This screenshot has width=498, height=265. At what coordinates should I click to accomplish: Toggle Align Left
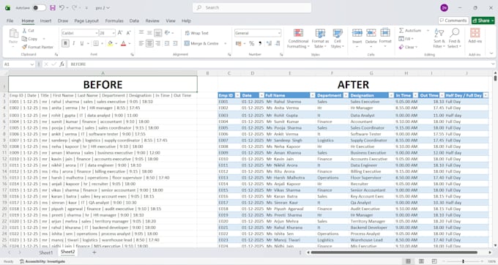[141, 43]
